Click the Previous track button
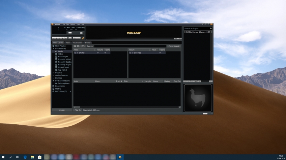The width and height of the screenshot is (286, 160). pos(53,38)
